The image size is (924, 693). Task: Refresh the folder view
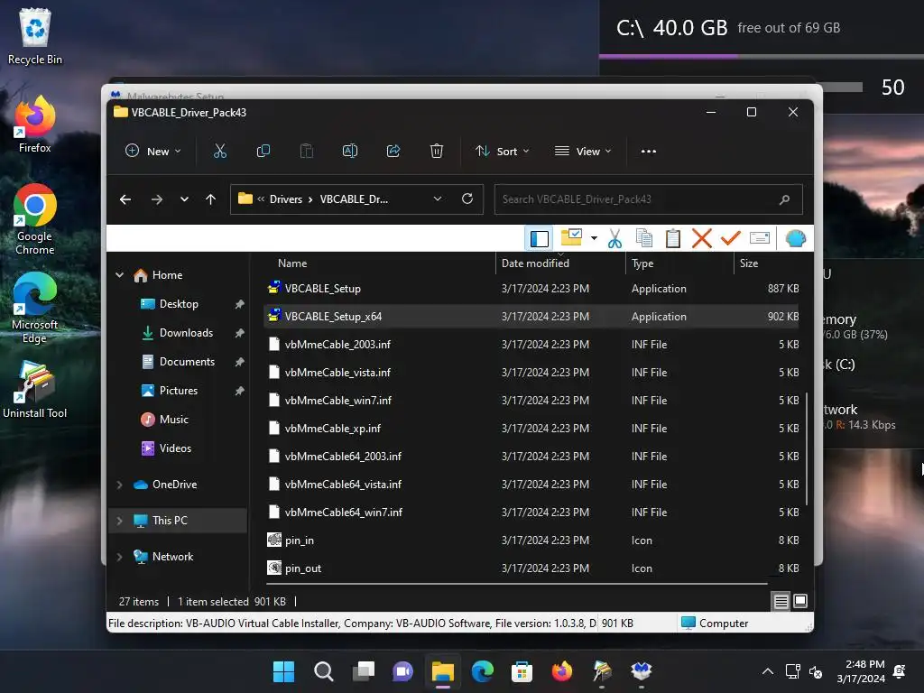tap(467, 199)
